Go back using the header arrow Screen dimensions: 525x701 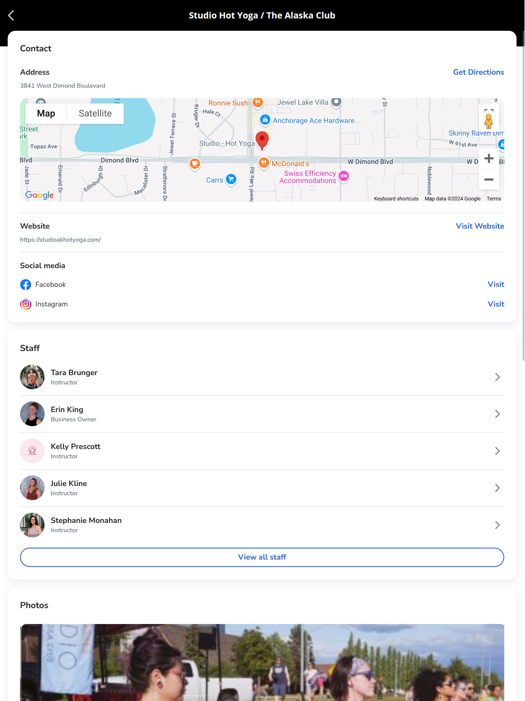click(11, 15)
